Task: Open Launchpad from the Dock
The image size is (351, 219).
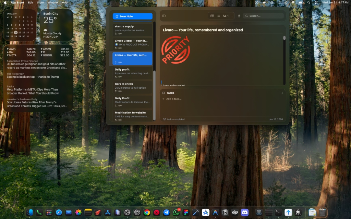Action: 49,212
